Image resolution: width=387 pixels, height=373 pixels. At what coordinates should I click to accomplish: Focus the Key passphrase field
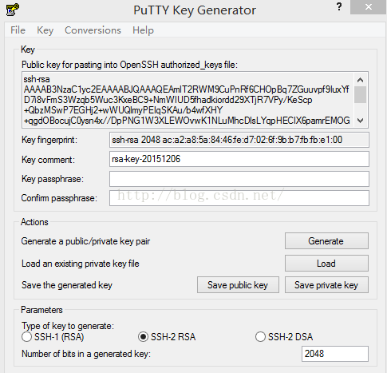point(239,179)
